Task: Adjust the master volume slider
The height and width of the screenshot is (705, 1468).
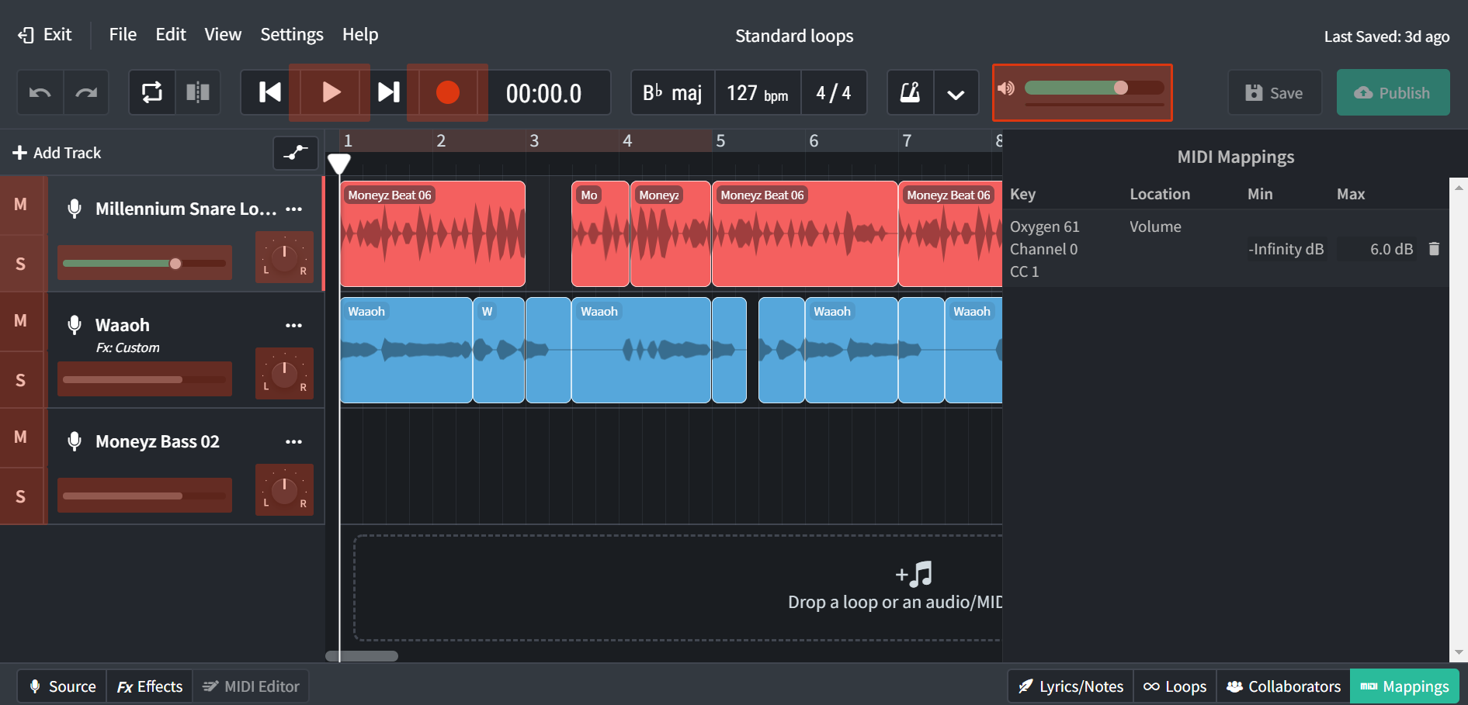Action: click(x=1095, y=88)
